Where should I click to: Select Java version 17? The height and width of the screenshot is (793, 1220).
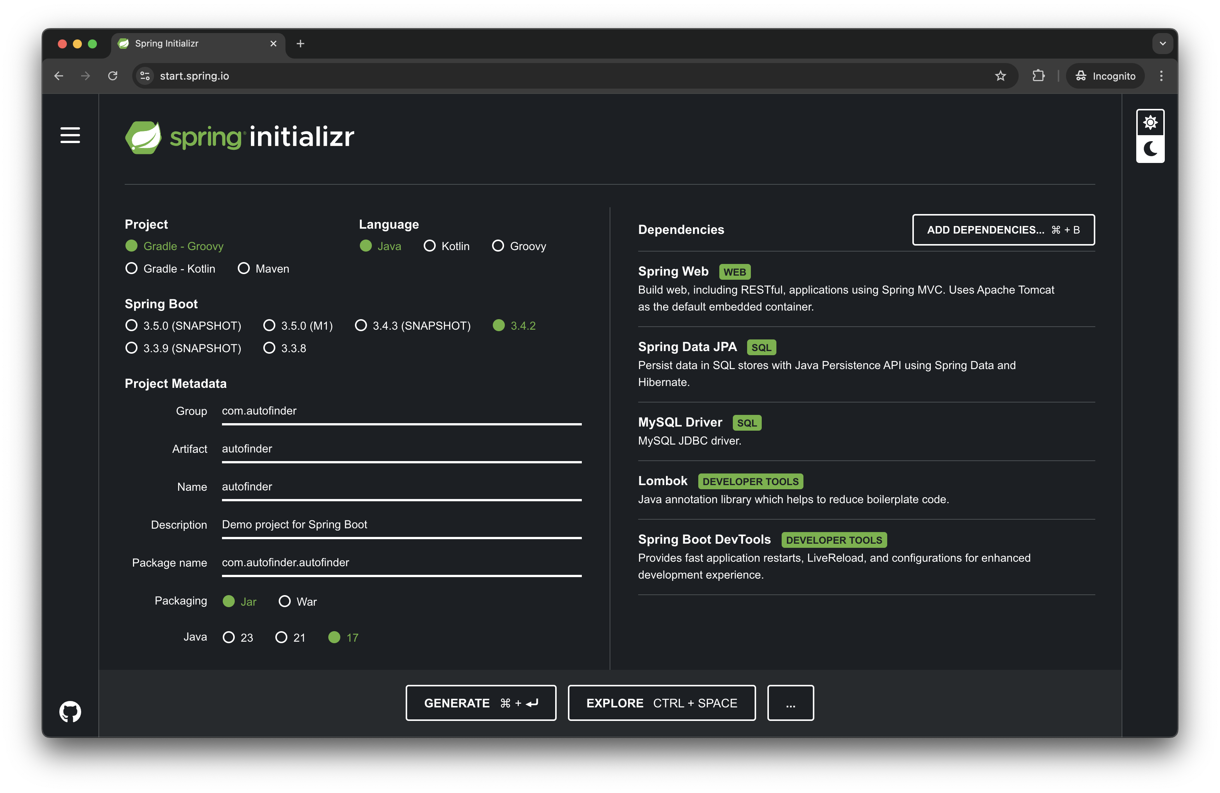343,637
